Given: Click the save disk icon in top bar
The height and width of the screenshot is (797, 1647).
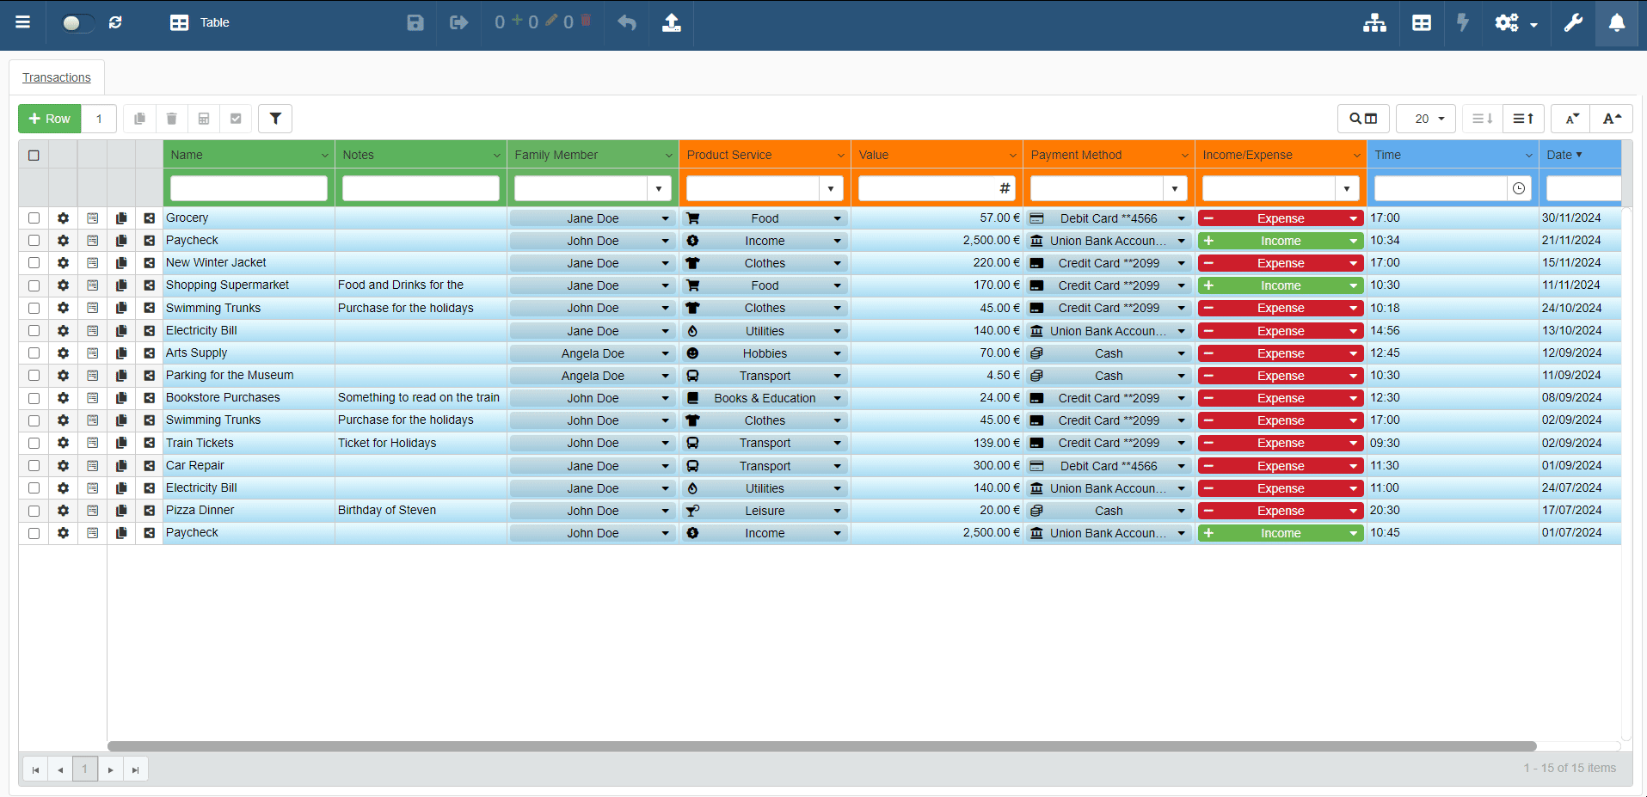Looking at the screenshot, I should [415, 22].
